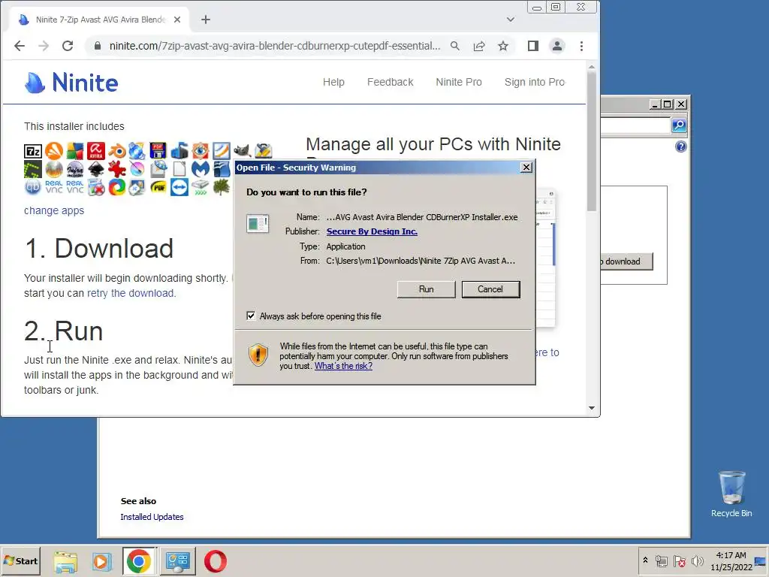This screenshot has width=769, height=577.
Task: Click the red IrfanView icon
Action: point(117,169)
